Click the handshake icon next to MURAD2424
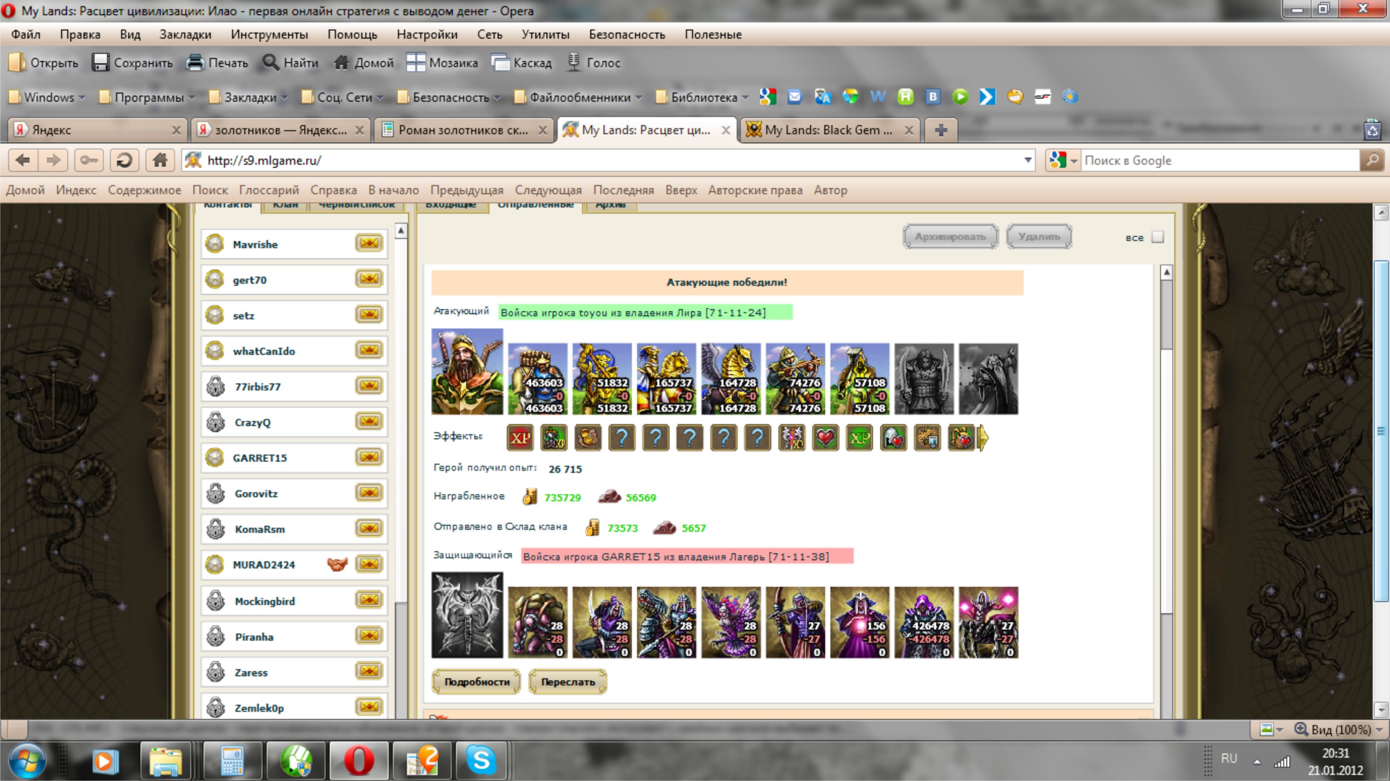The height and width of the screenshot is (781, 1390). [337, 564]
